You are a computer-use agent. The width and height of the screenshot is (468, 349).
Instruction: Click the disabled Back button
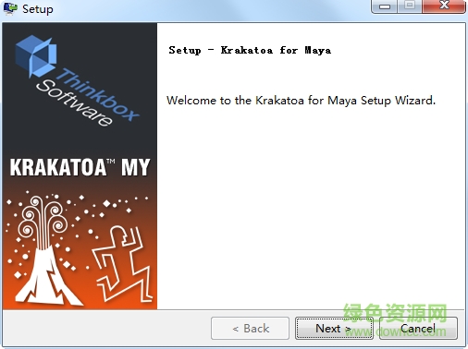250,329
